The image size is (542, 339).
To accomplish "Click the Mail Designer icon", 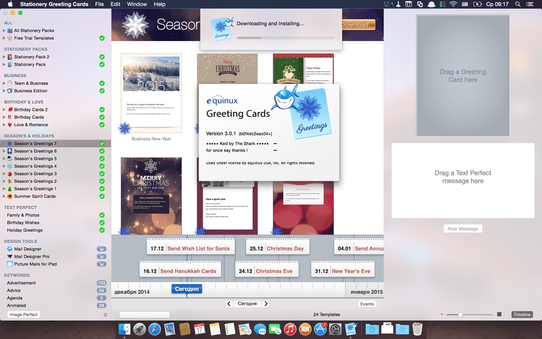I will 10,249.
